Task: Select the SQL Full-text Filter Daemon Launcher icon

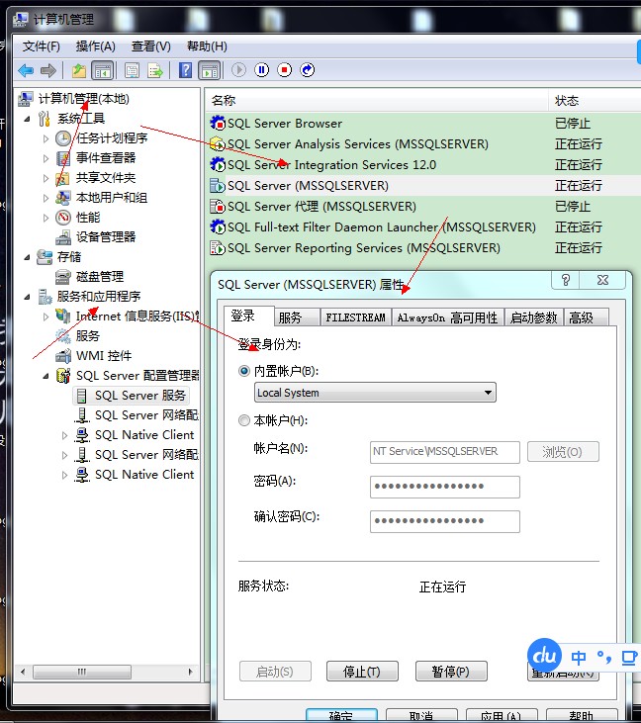Action: 218,226
